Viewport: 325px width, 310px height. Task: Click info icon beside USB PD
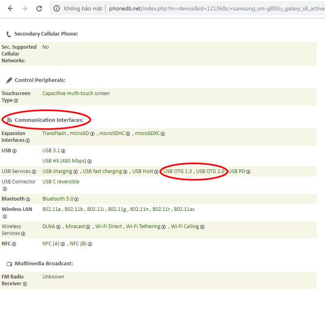click(248, 172)
